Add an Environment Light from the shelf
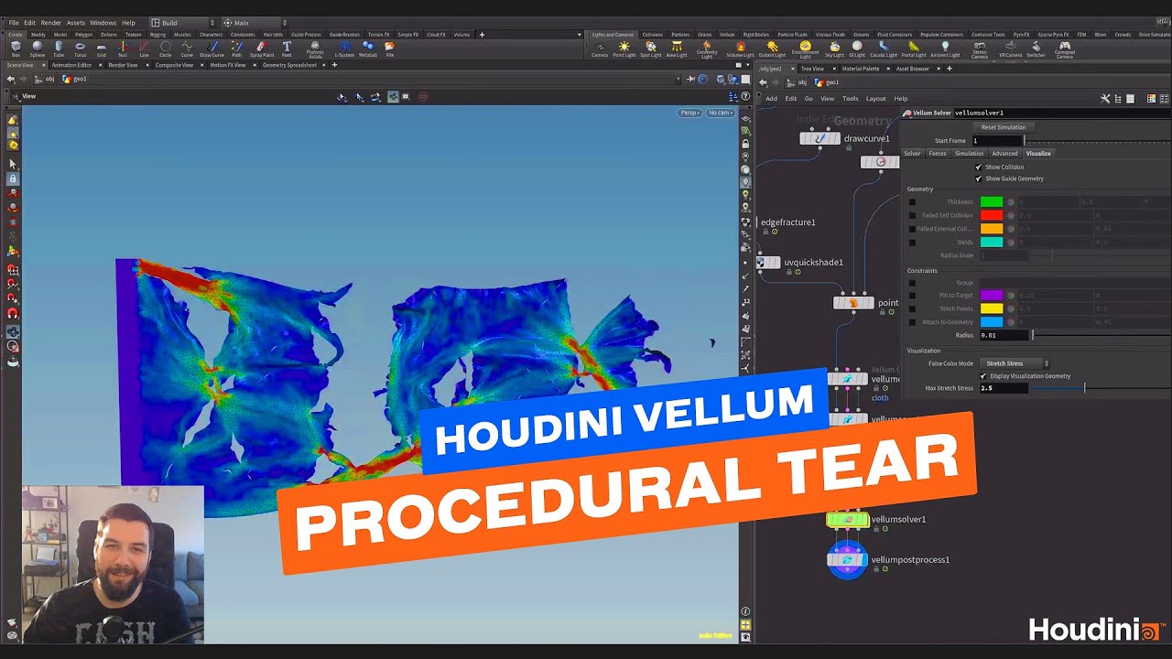Viewport: 1172px width, 659px height. 806,49
